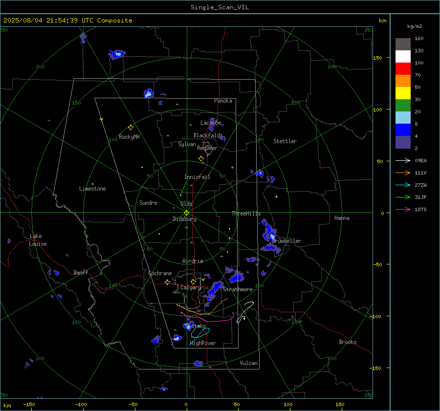This screenshot has height=411, width=440.
Task: Click the RockyMH label
Action: [x=129, y=137]
